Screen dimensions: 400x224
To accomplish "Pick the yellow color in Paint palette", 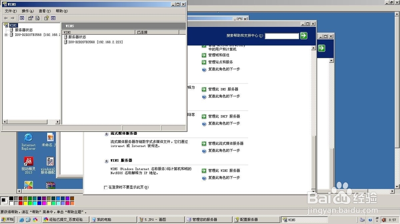I will tap(25, 203).
